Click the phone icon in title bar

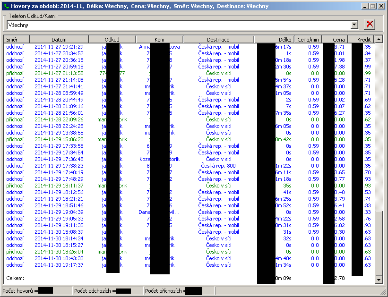(6, 7)
